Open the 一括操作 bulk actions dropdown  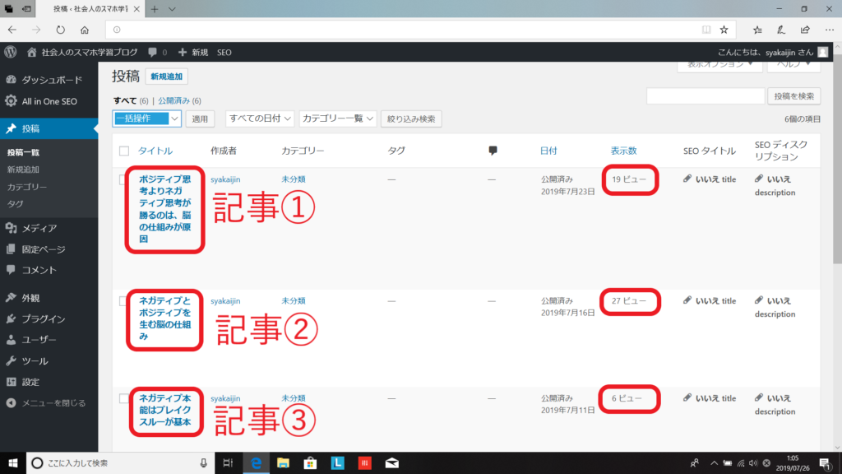146,118
